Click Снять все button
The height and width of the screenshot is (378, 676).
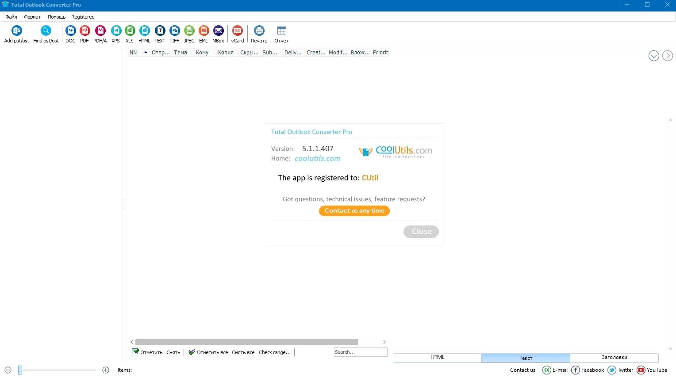point(243,352)
